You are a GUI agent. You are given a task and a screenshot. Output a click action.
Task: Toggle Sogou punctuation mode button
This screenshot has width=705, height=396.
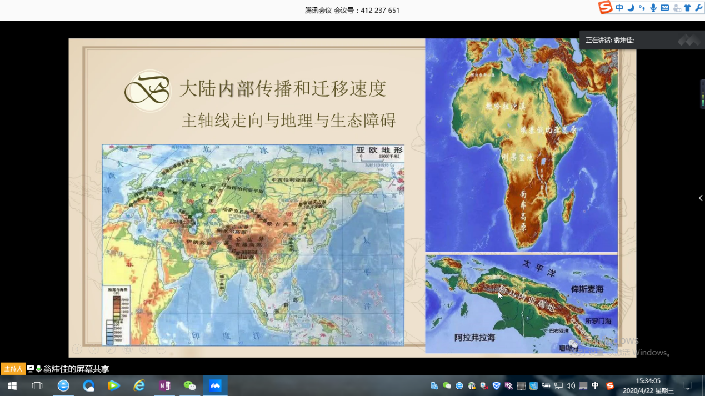coord(642,8)
